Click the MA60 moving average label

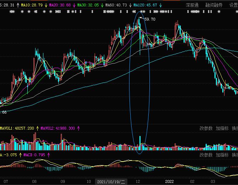[115, 5]
